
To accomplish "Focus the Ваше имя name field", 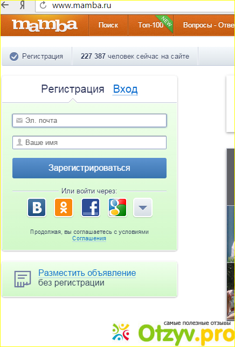I will (89, 142).
